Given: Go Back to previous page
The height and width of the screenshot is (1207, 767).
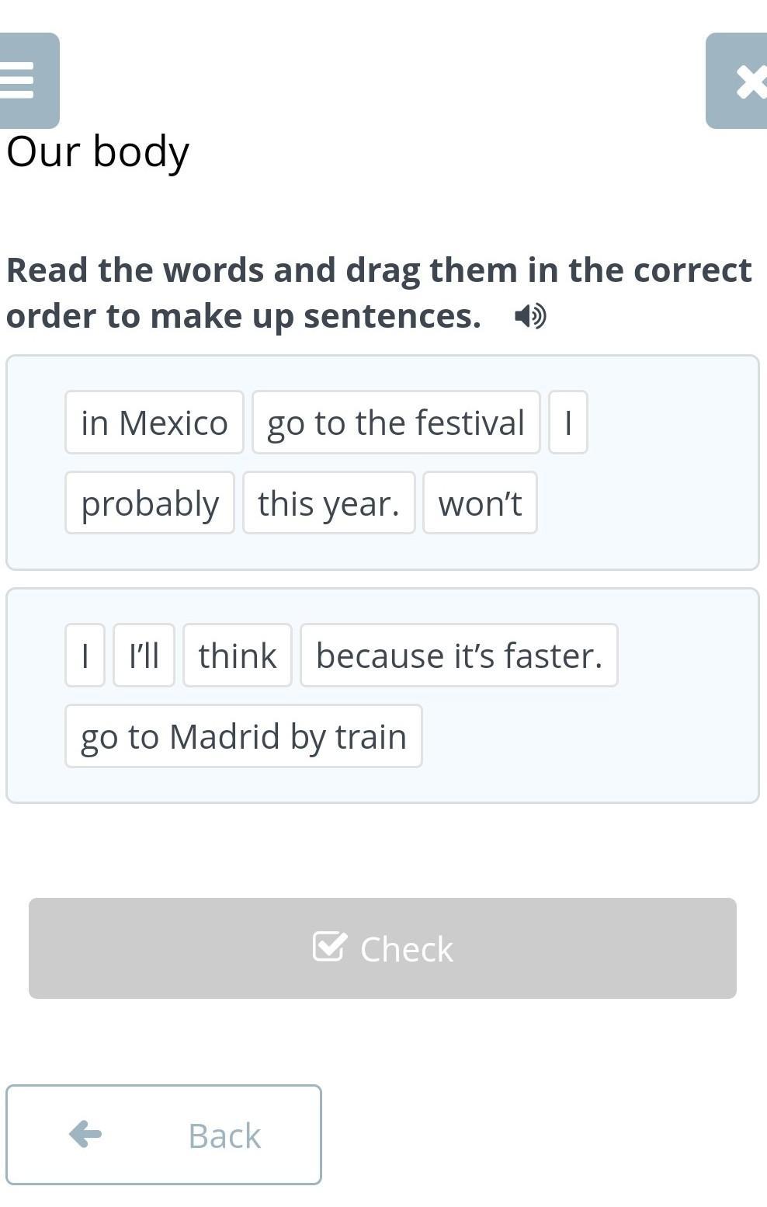Looking at the screenshot, I should [x=164, y=1135].
